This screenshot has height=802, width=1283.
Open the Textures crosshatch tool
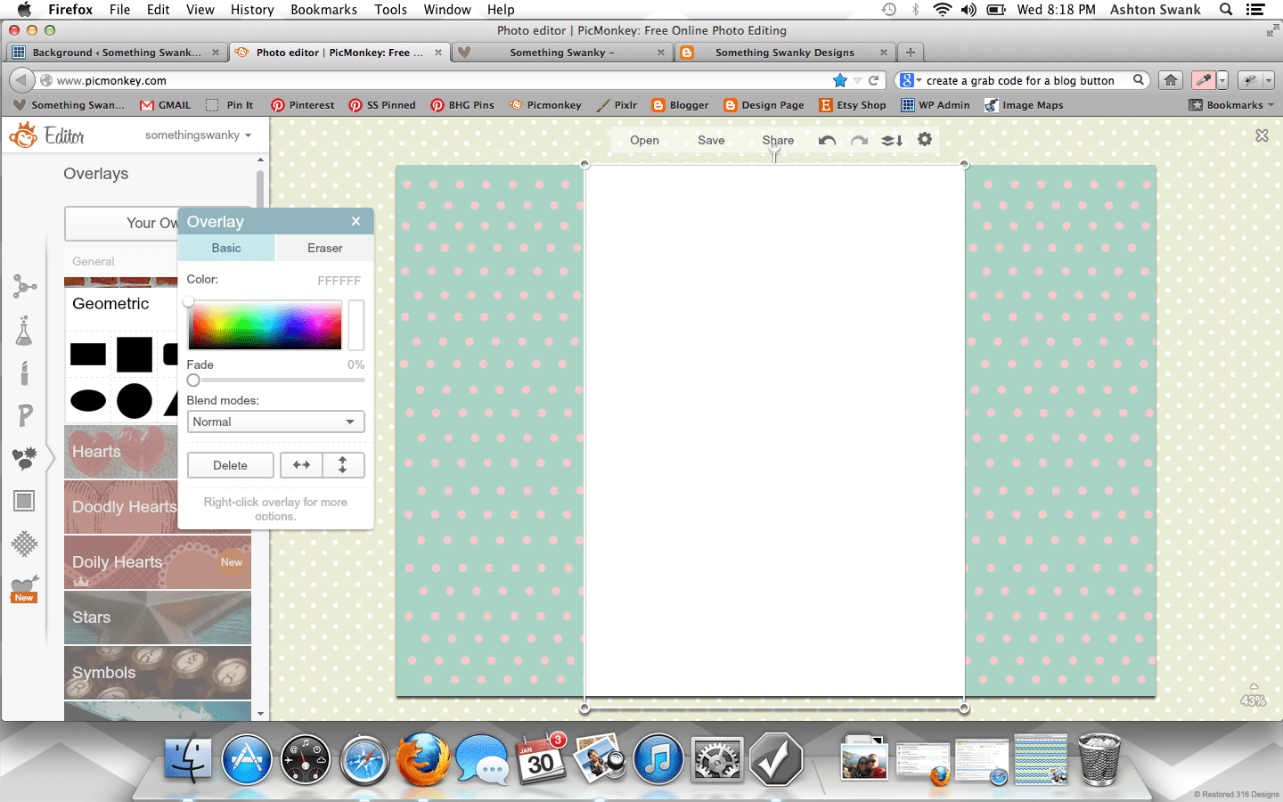pos(24,544)
